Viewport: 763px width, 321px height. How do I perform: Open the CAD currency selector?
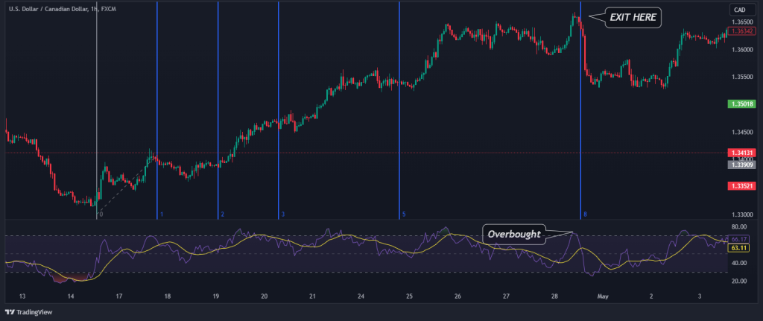point(740,10)
